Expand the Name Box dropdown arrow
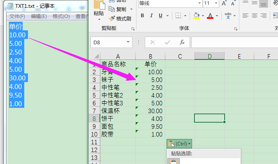The image size is (278, 164). [x=128, y=42]
